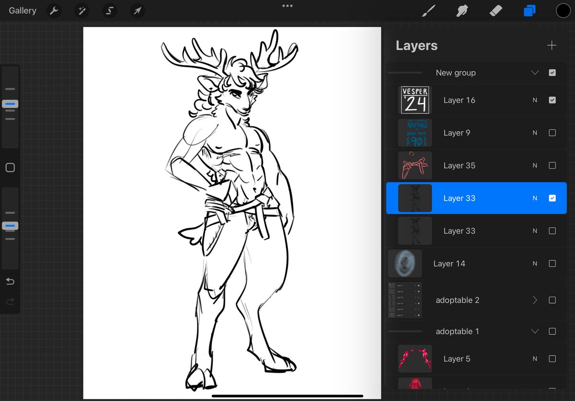
Task: Hide the selected Layer 33
Action: (x=552, y=198)
